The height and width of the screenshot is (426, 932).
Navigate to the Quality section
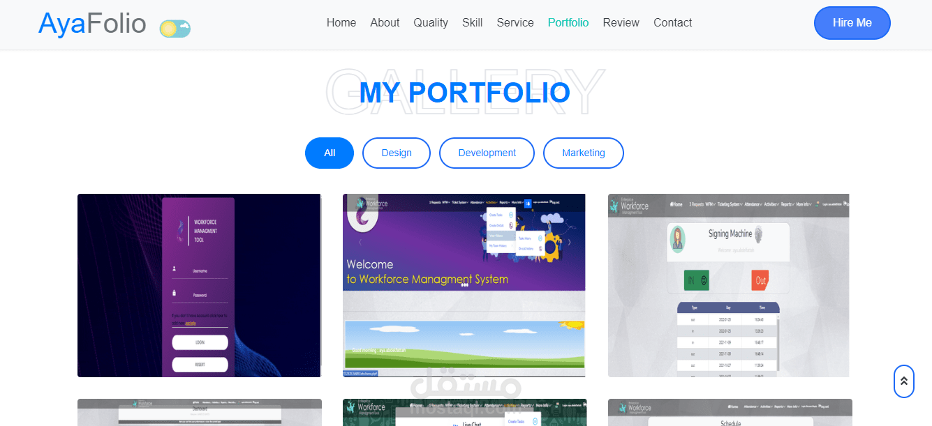pyautogui.click(x=431, y=22)
